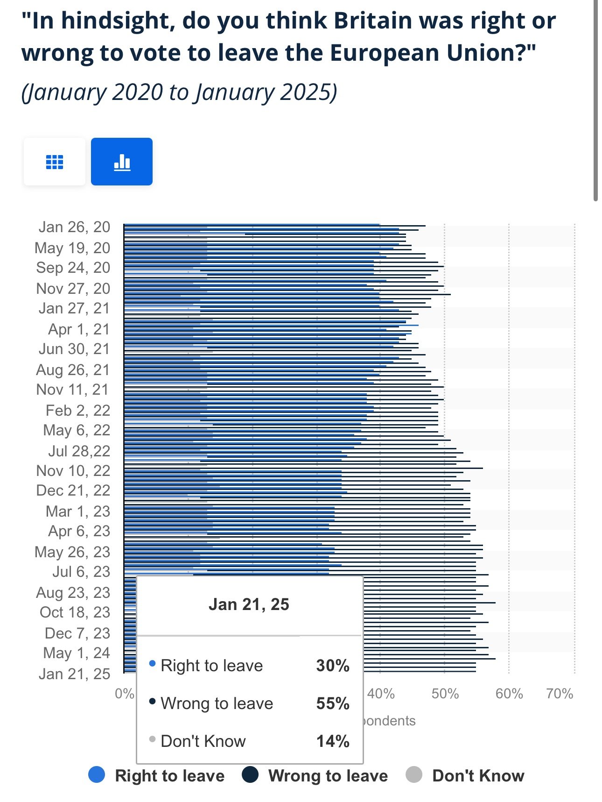Screen dimensions: 602x802
Task: Click the dark navy Wrong to leave legend circle
Action: tap(250, 775)
